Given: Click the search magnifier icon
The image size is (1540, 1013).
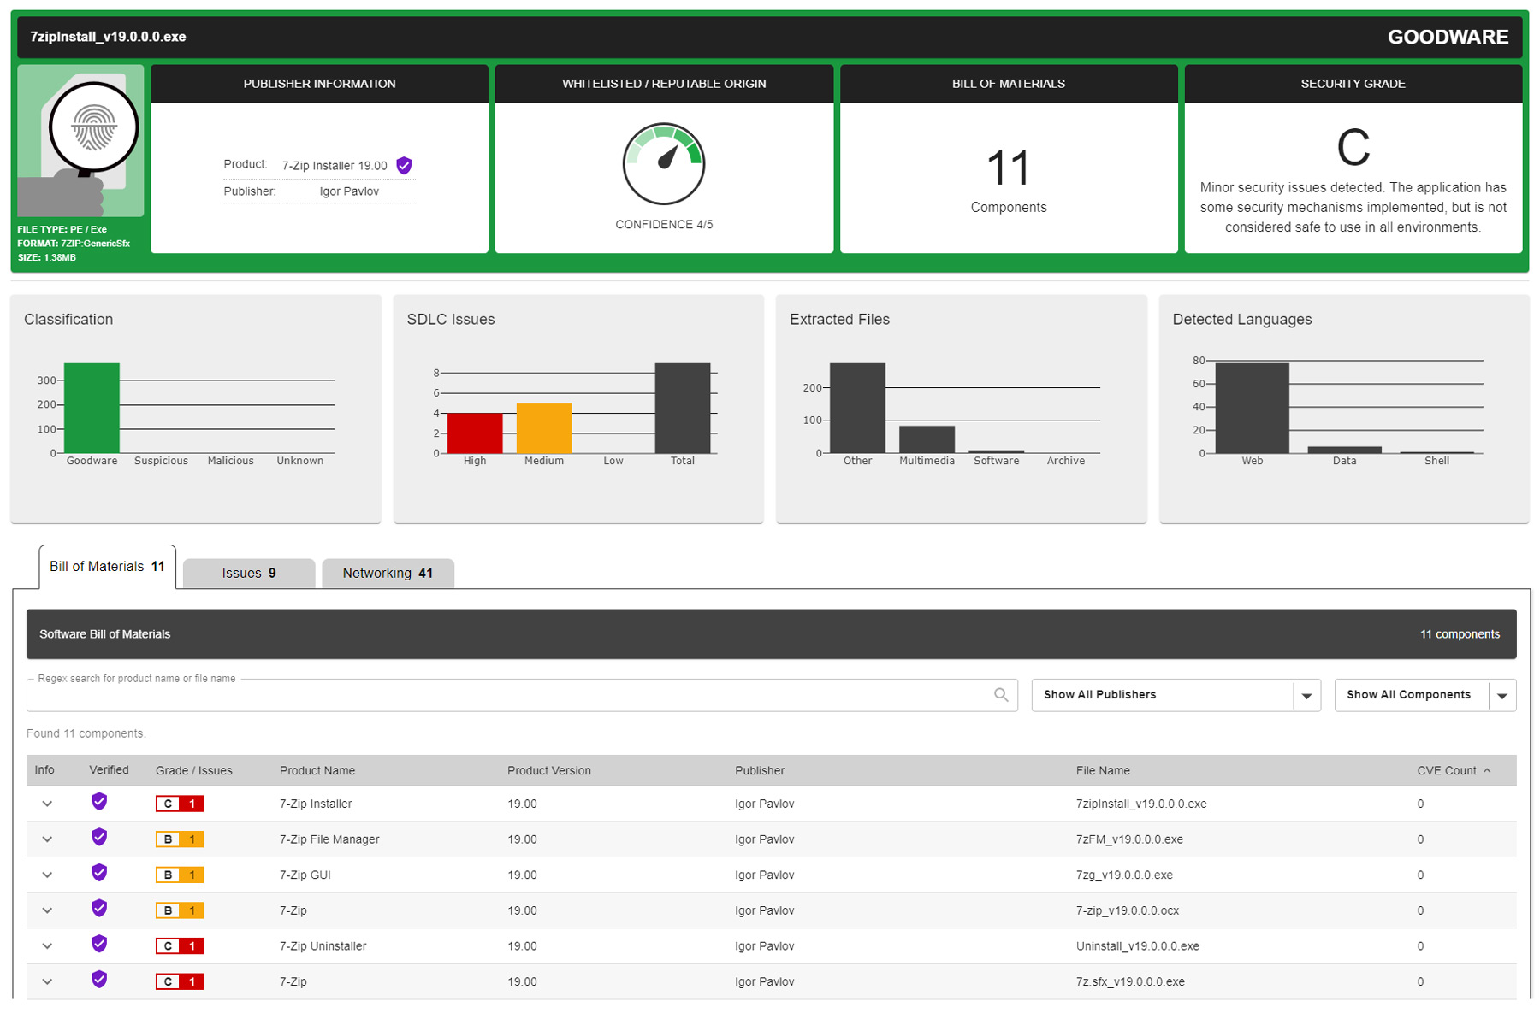Looking at the screenshot, I should (1001, 695).
